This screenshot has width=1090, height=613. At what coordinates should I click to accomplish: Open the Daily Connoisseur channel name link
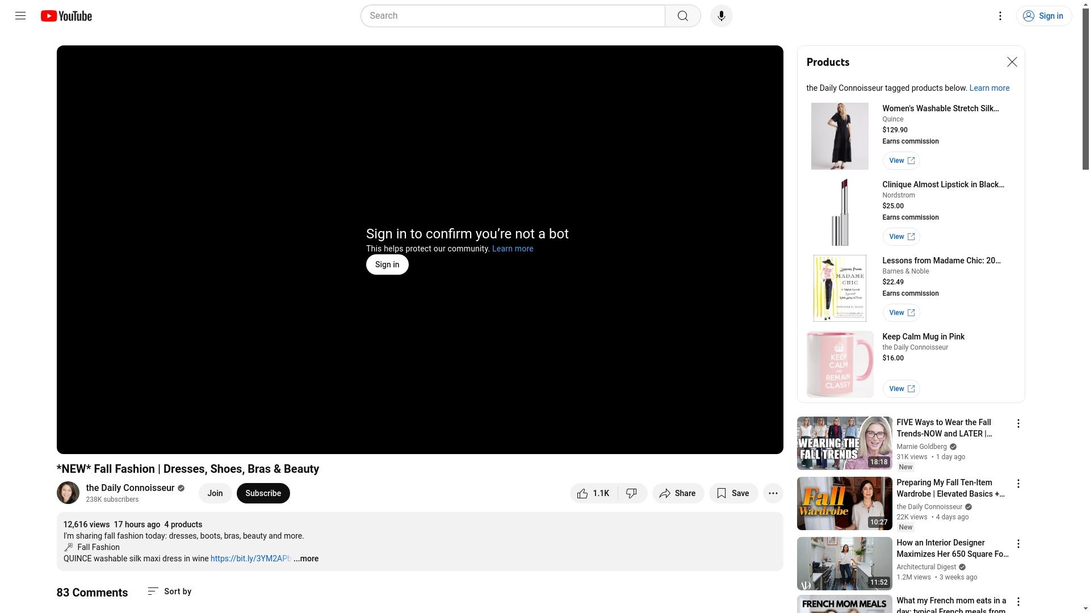130,488
